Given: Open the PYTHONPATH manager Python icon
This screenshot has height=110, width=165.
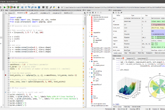Looking at the screenshot, I should (x=54, y=7).
